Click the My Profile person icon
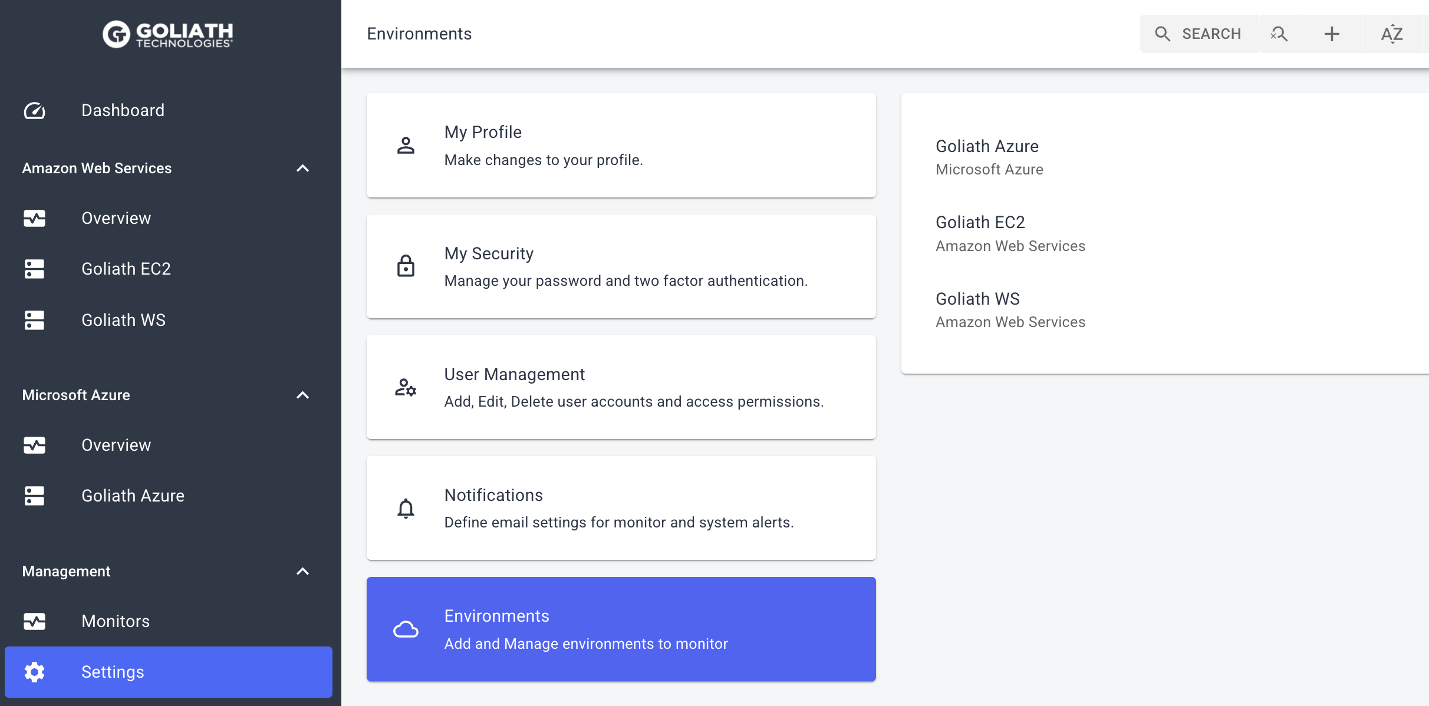 click(406, 145)
